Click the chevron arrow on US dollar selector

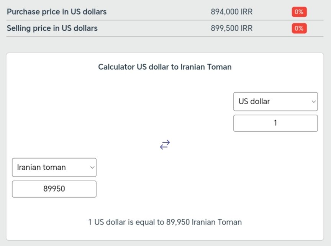[x=314, y=102]
